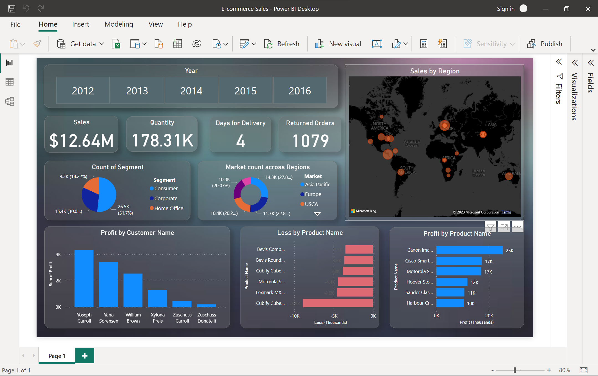The width and height of the screenshot is (598, 376).
Task: Expand the Visualizations pane
Action: click(x=575, y=63)
